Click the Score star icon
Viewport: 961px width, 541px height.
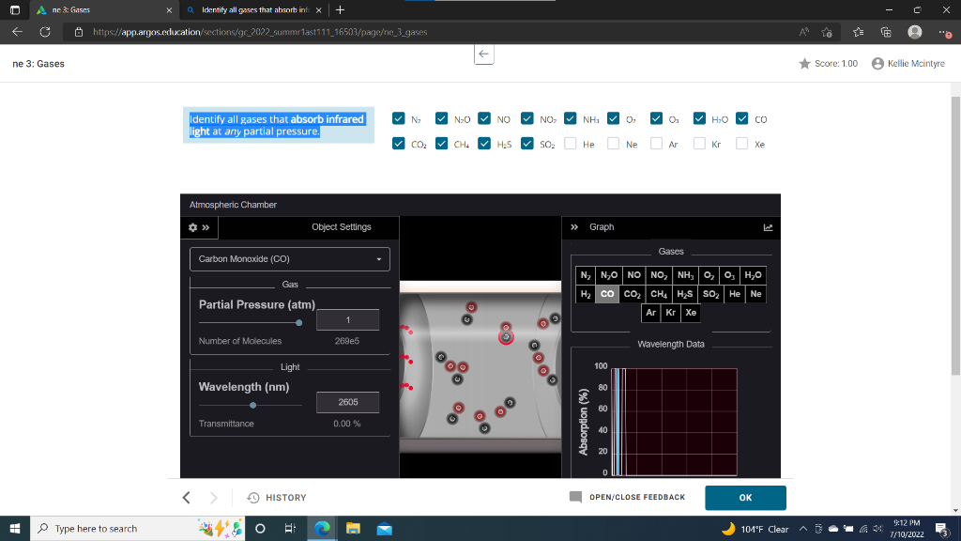[x=804, y=64]
